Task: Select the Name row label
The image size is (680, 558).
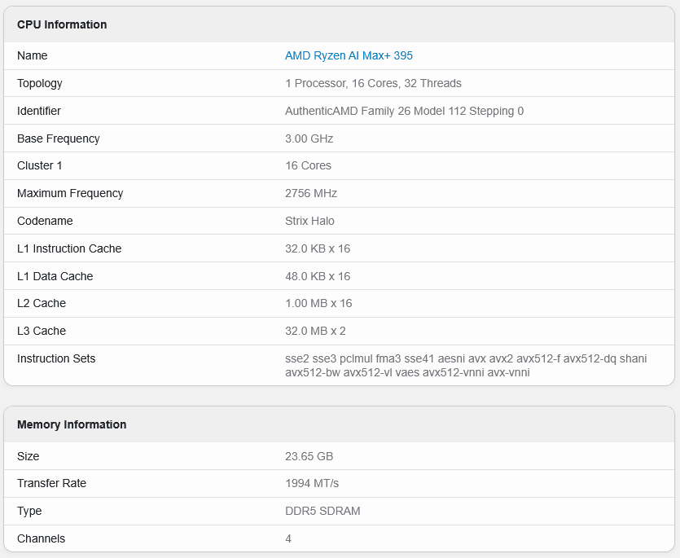Action: [32, 55]
